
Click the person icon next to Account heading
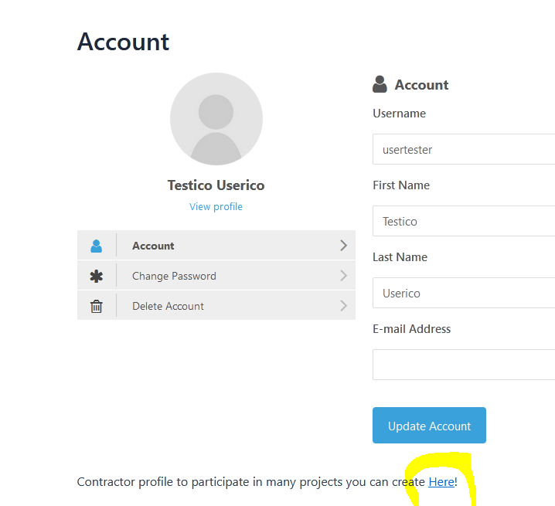coord(380,84)
